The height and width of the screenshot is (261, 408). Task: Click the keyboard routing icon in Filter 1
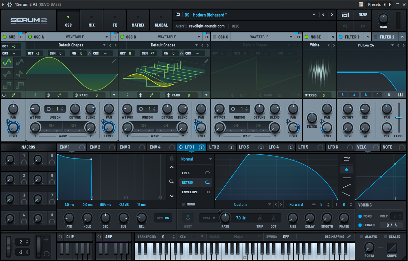pos(400,95)
